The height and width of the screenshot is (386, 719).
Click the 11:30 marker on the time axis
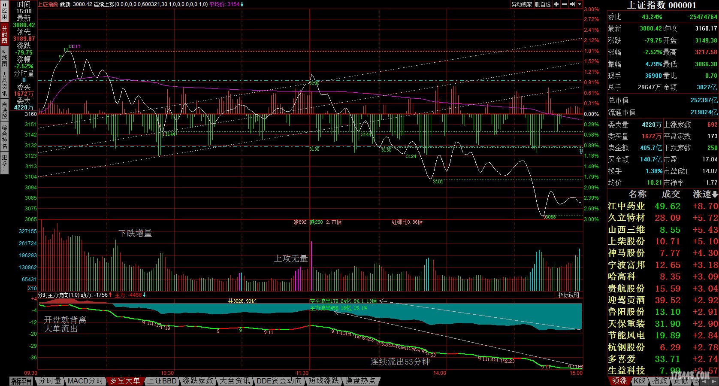pyautogui.click(x=302, y=373)
